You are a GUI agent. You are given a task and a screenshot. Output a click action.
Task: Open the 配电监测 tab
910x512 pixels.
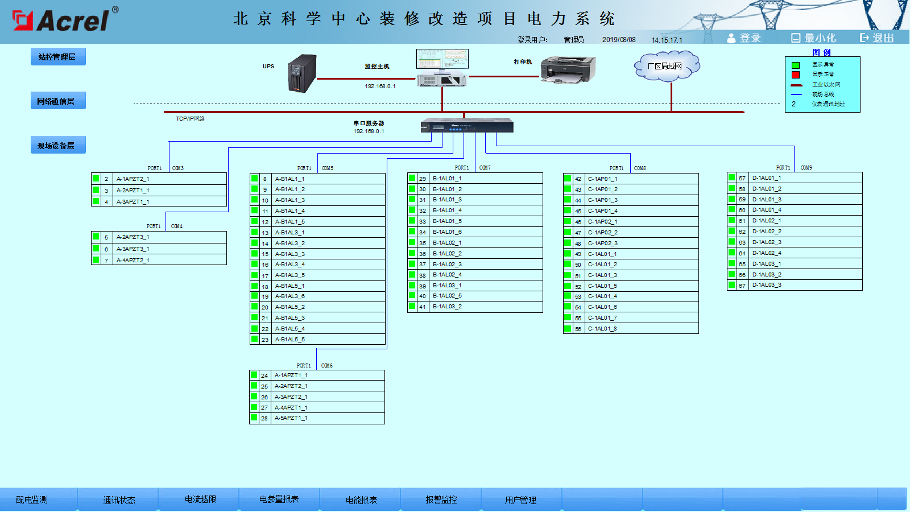[32, 499]
